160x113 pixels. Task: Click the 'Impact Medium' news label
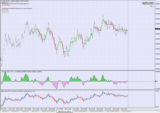6,5
